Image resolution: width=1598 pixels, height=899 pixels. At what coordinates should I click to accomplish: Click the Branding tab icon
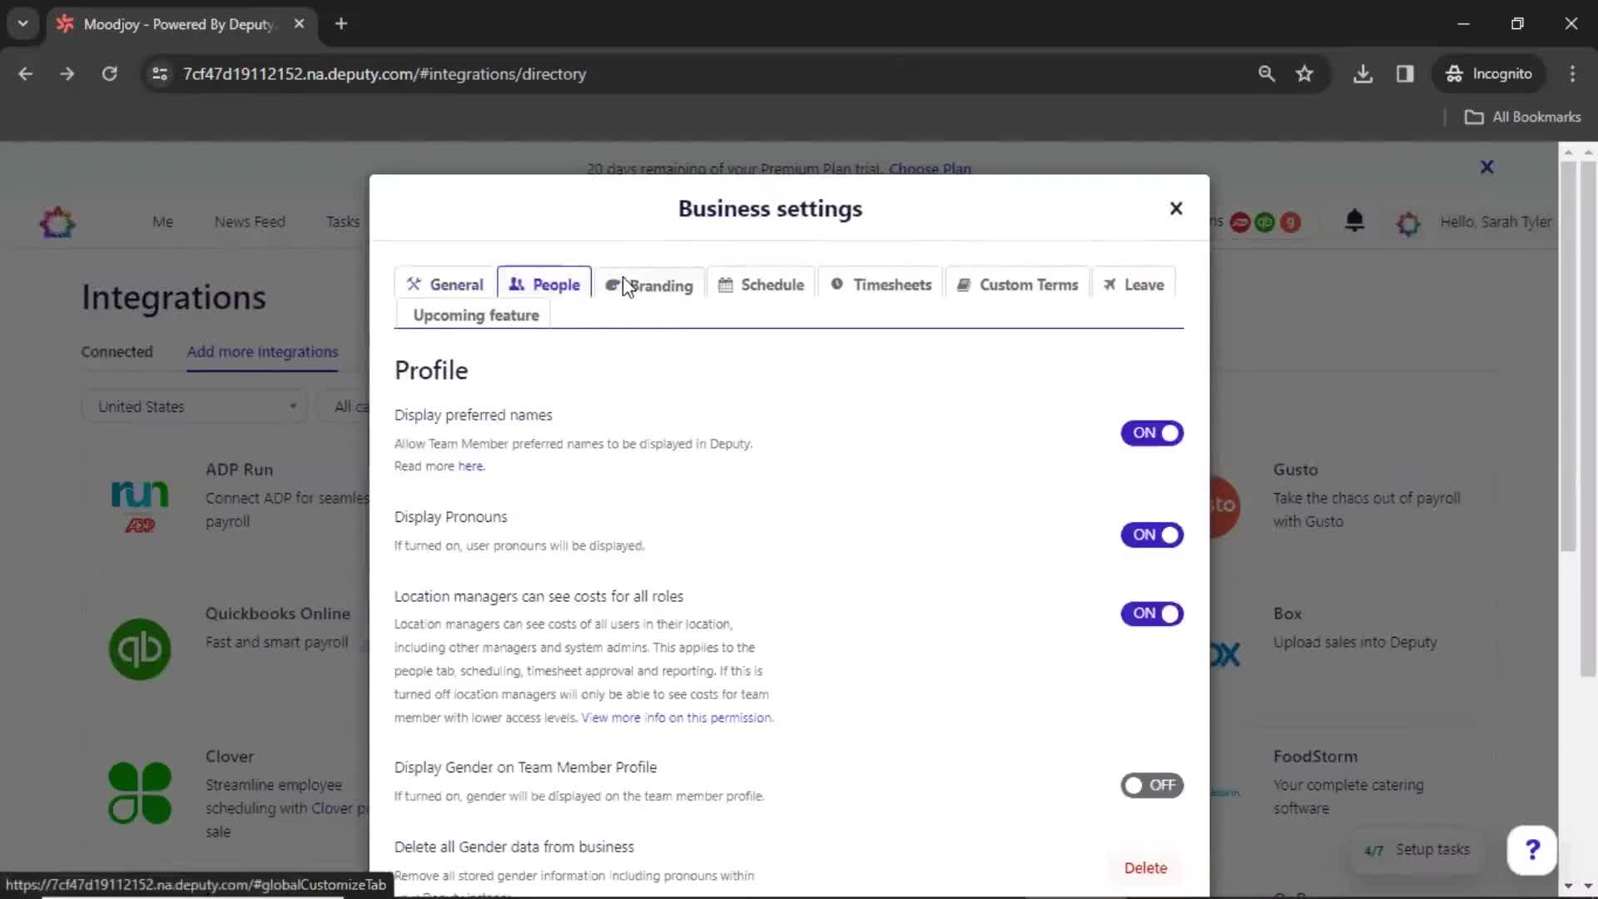pos(612,285)
